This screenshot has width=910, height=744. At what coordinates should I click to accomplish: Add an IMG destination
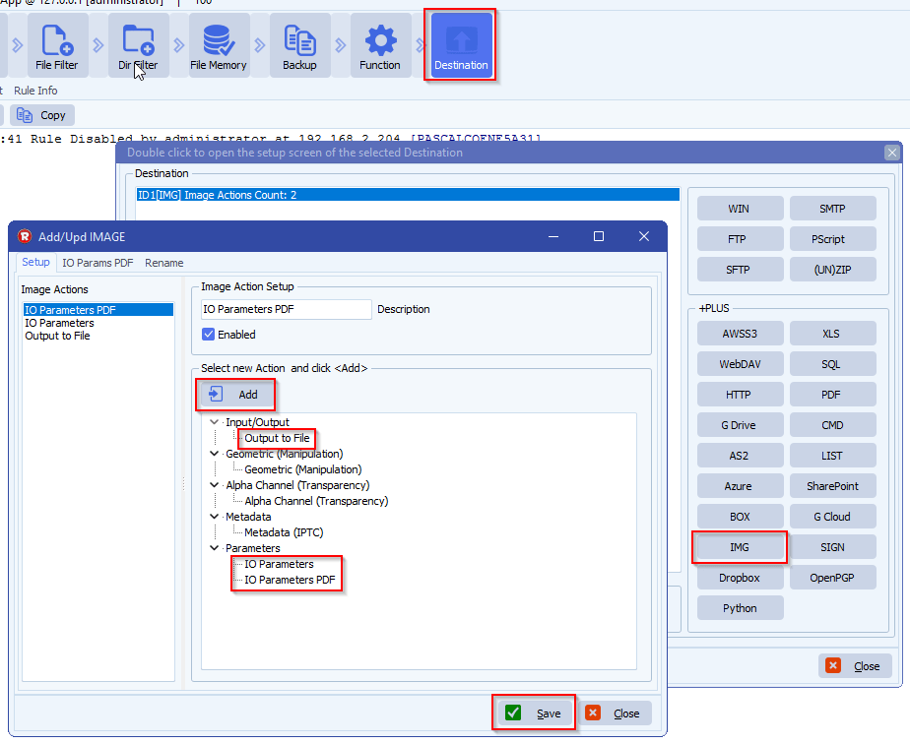pos(740,547)
